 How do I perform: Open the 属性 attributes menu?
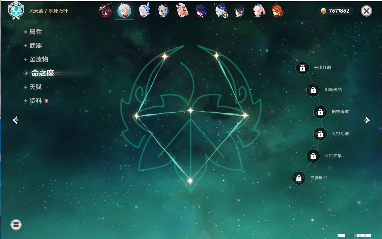tap(35, 32)
